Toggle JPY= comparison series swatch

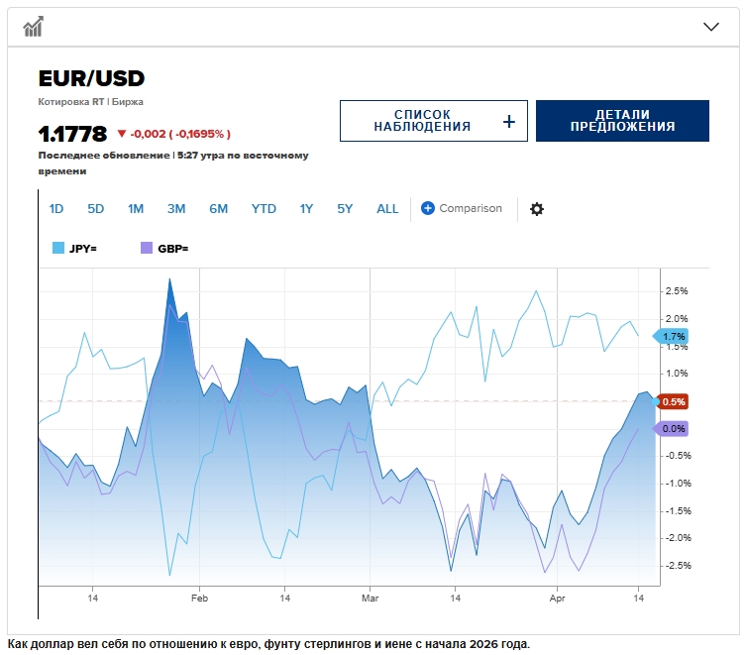click(58, 249)
